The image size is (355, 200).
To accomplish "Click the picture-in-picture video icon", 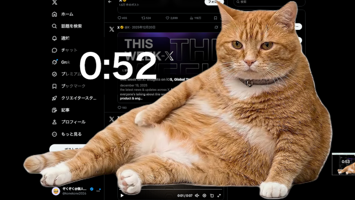I will point(212,196).
